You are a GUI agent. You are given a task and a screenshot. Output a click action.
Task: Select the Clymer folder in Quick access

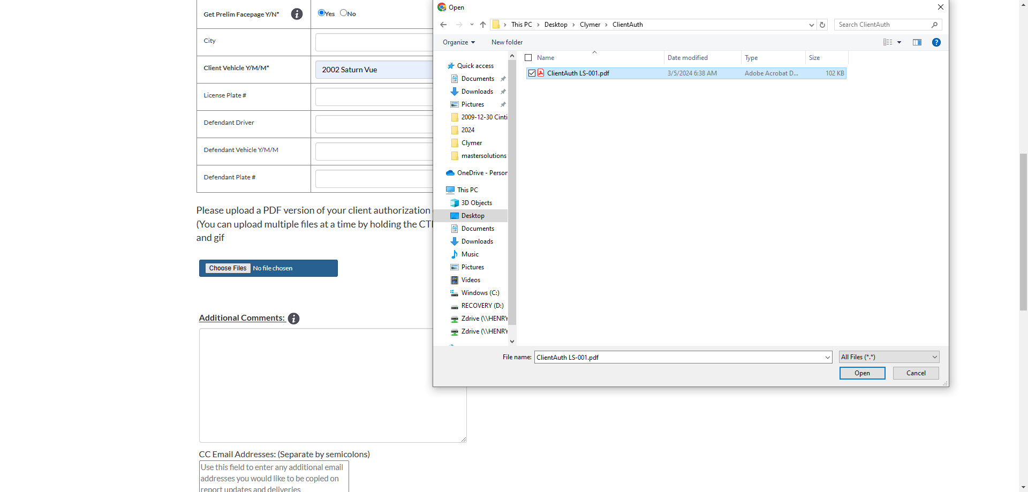coord(471,143)
